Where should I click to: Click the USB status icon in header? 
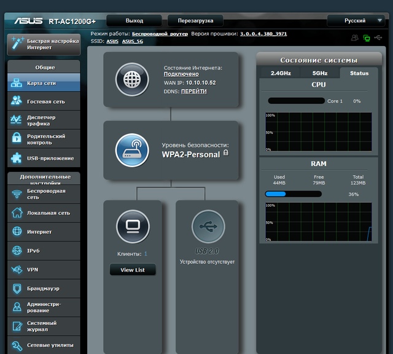click(379, 38)
